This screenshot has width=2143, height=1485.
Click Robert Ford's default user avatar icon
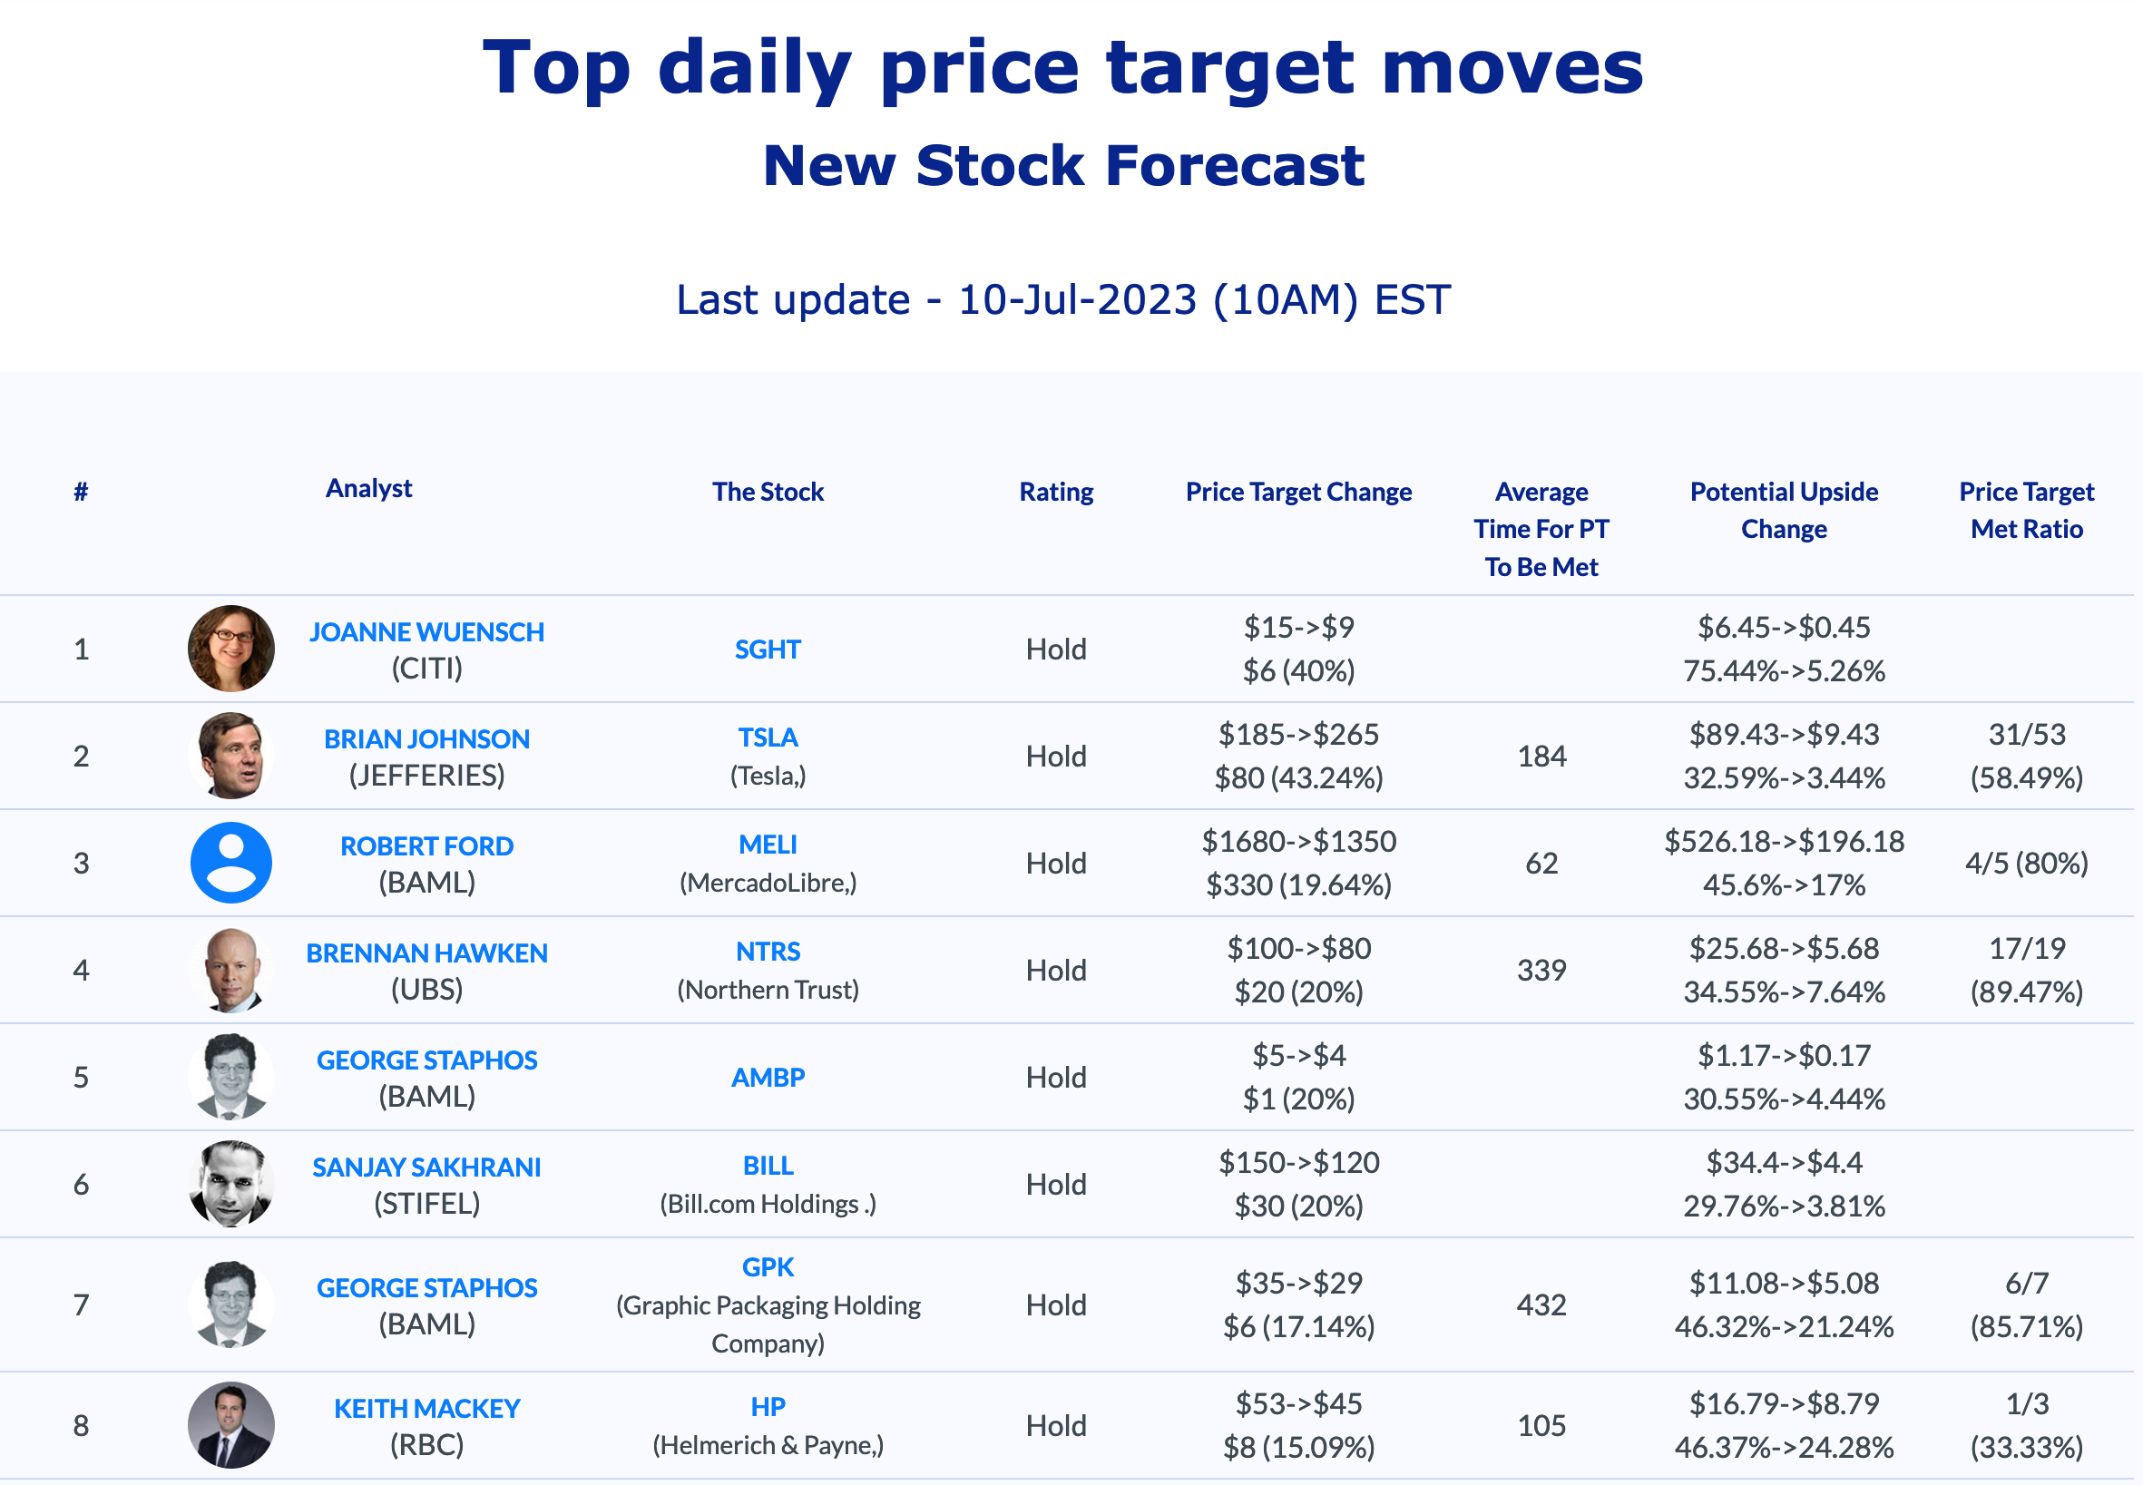click(x=230, y=863)
